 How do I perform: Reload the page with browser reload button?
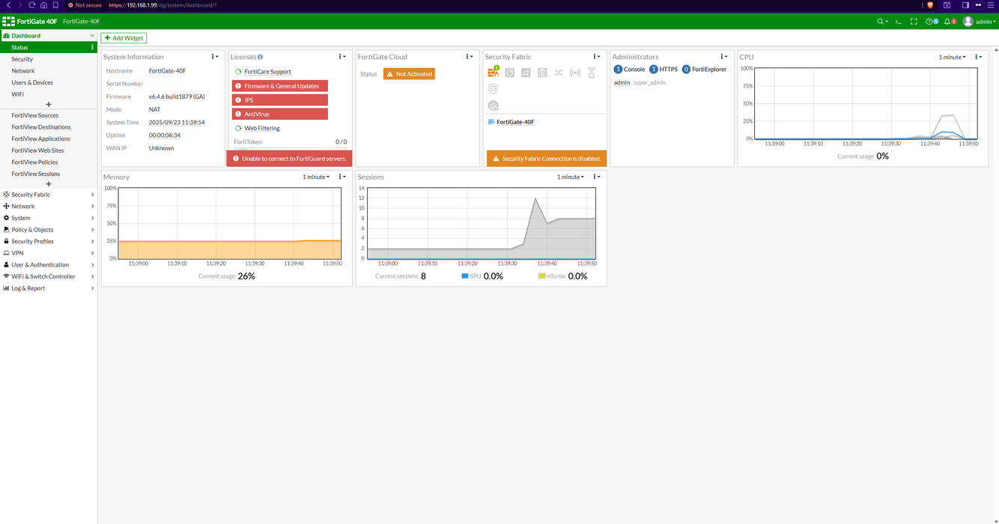pos(31,4)
